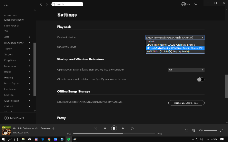Toggle repeat mode

click(x=132, y=129)
